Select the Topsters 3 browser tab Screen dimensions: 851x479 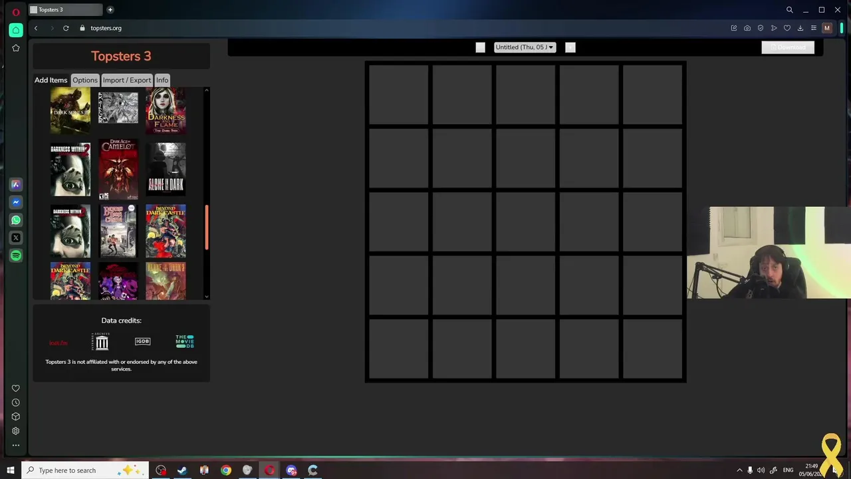click(65, 10)
